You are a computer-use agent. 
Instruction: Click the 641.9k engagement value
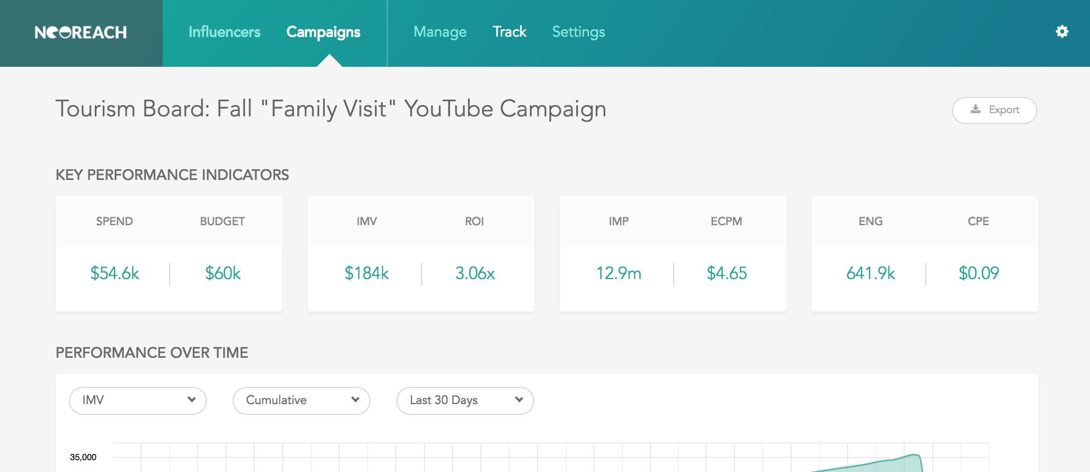[x=871, y=273]
